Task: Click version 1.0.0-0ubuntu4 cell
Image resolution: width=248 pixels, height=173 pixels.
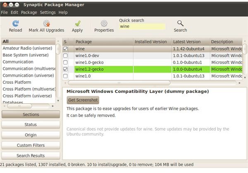Action: coord(191,69)
